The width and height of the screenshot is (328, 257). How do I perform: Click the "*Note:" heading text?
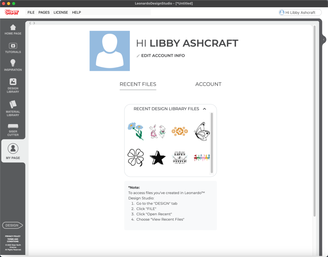click(134, 188)
